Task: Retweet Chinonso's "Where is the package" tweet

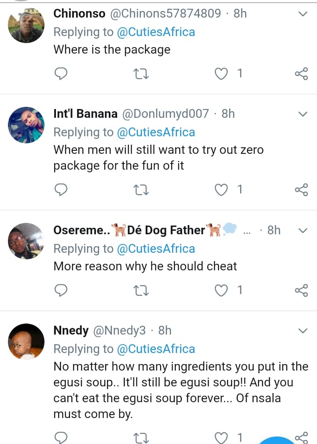Action: pyautogui.click(x=141, y=73)
